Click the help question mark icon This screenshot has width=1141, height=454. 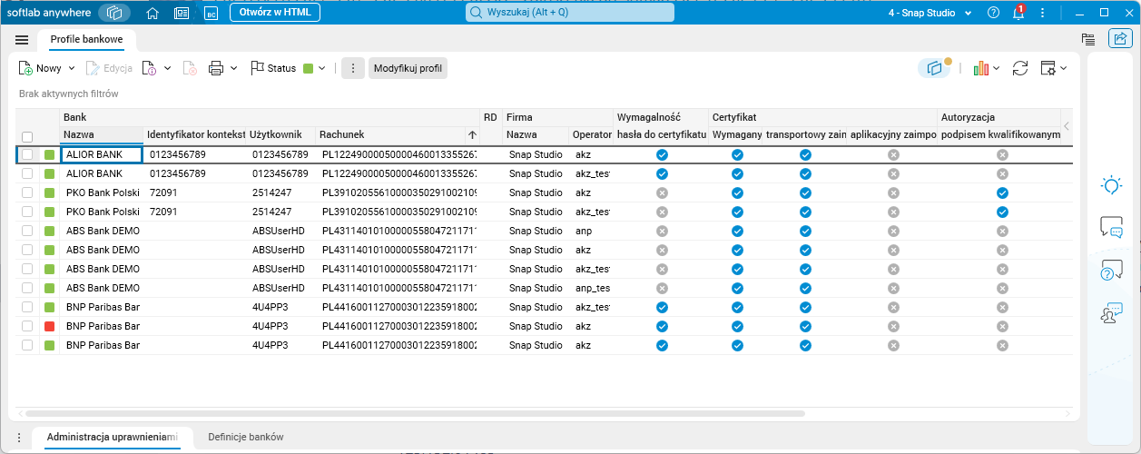[x=993, y=13]
